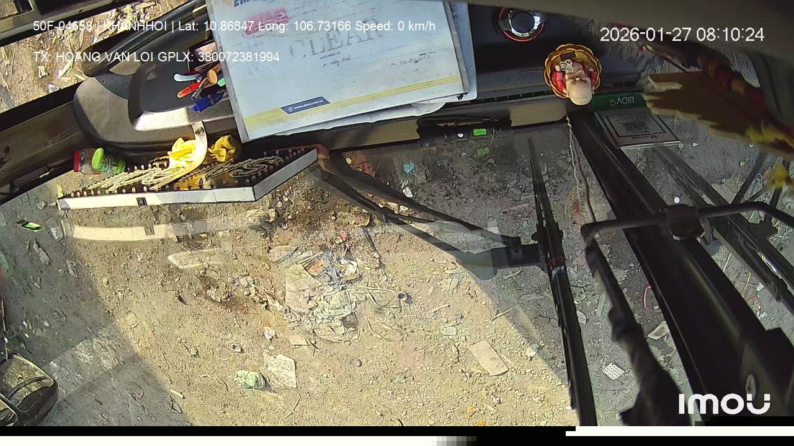Select the timestamp 2026-01-27 08:10:24

pos(682,35)
